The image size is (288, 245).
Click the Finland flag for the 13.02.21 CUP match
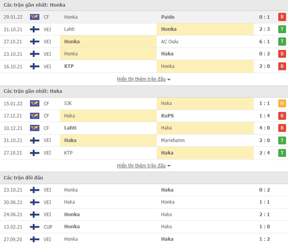click(35, 227)
